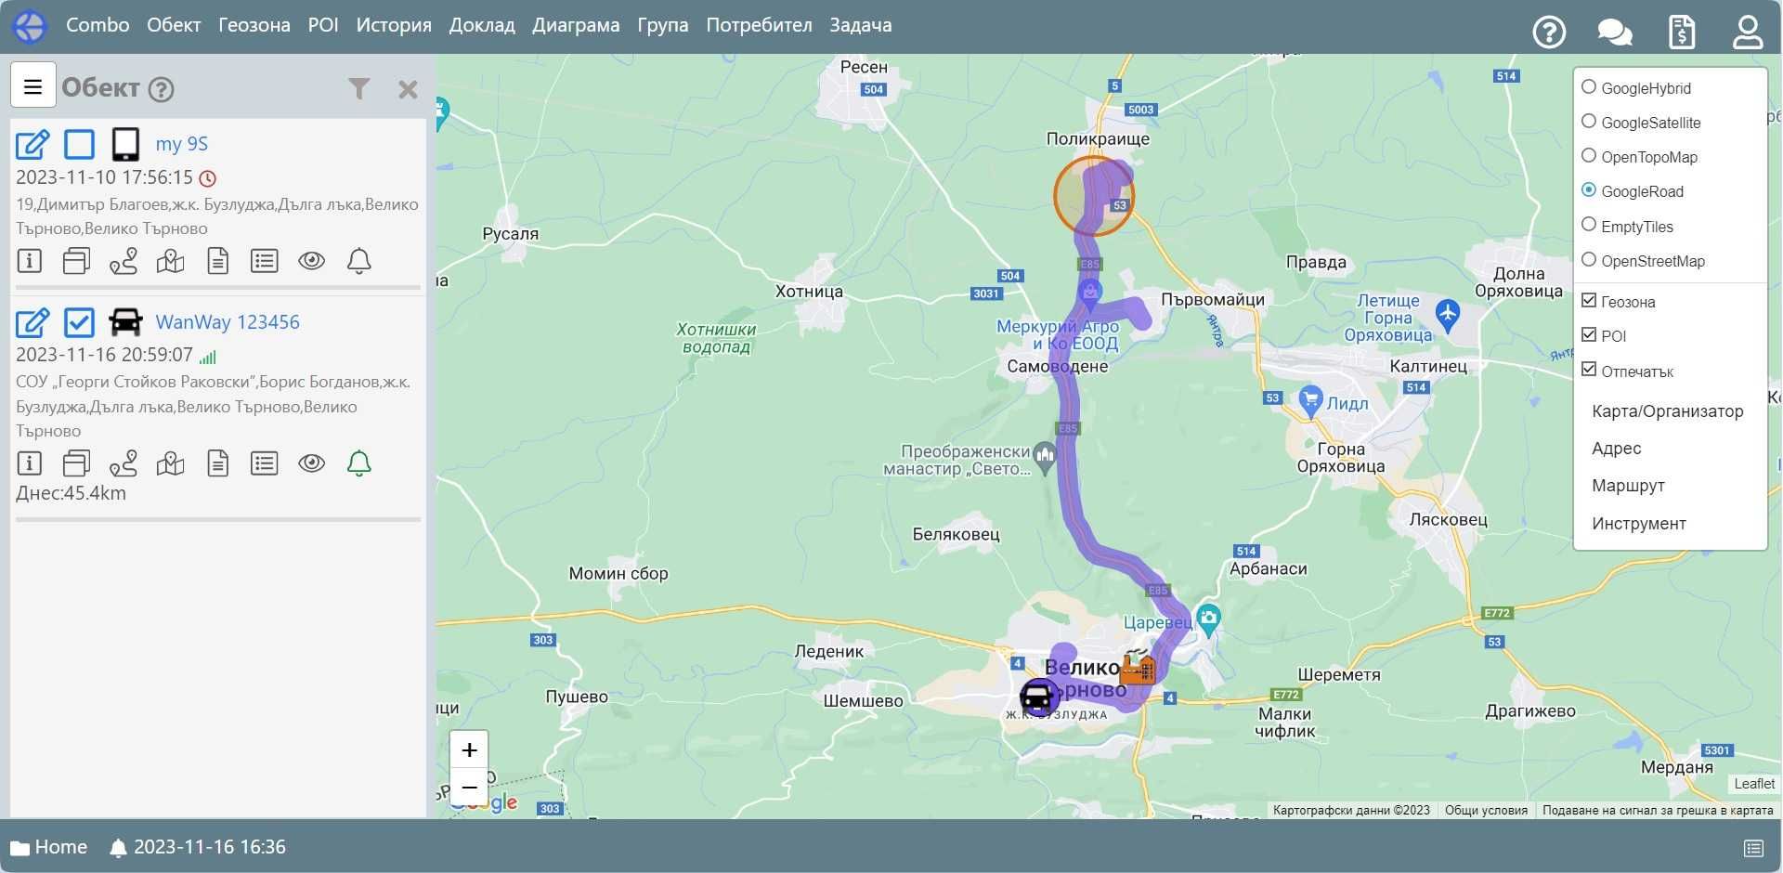Screen dimensions: 1783x873
Task: Open the billing invoice icon
Action: (1682, 33)
